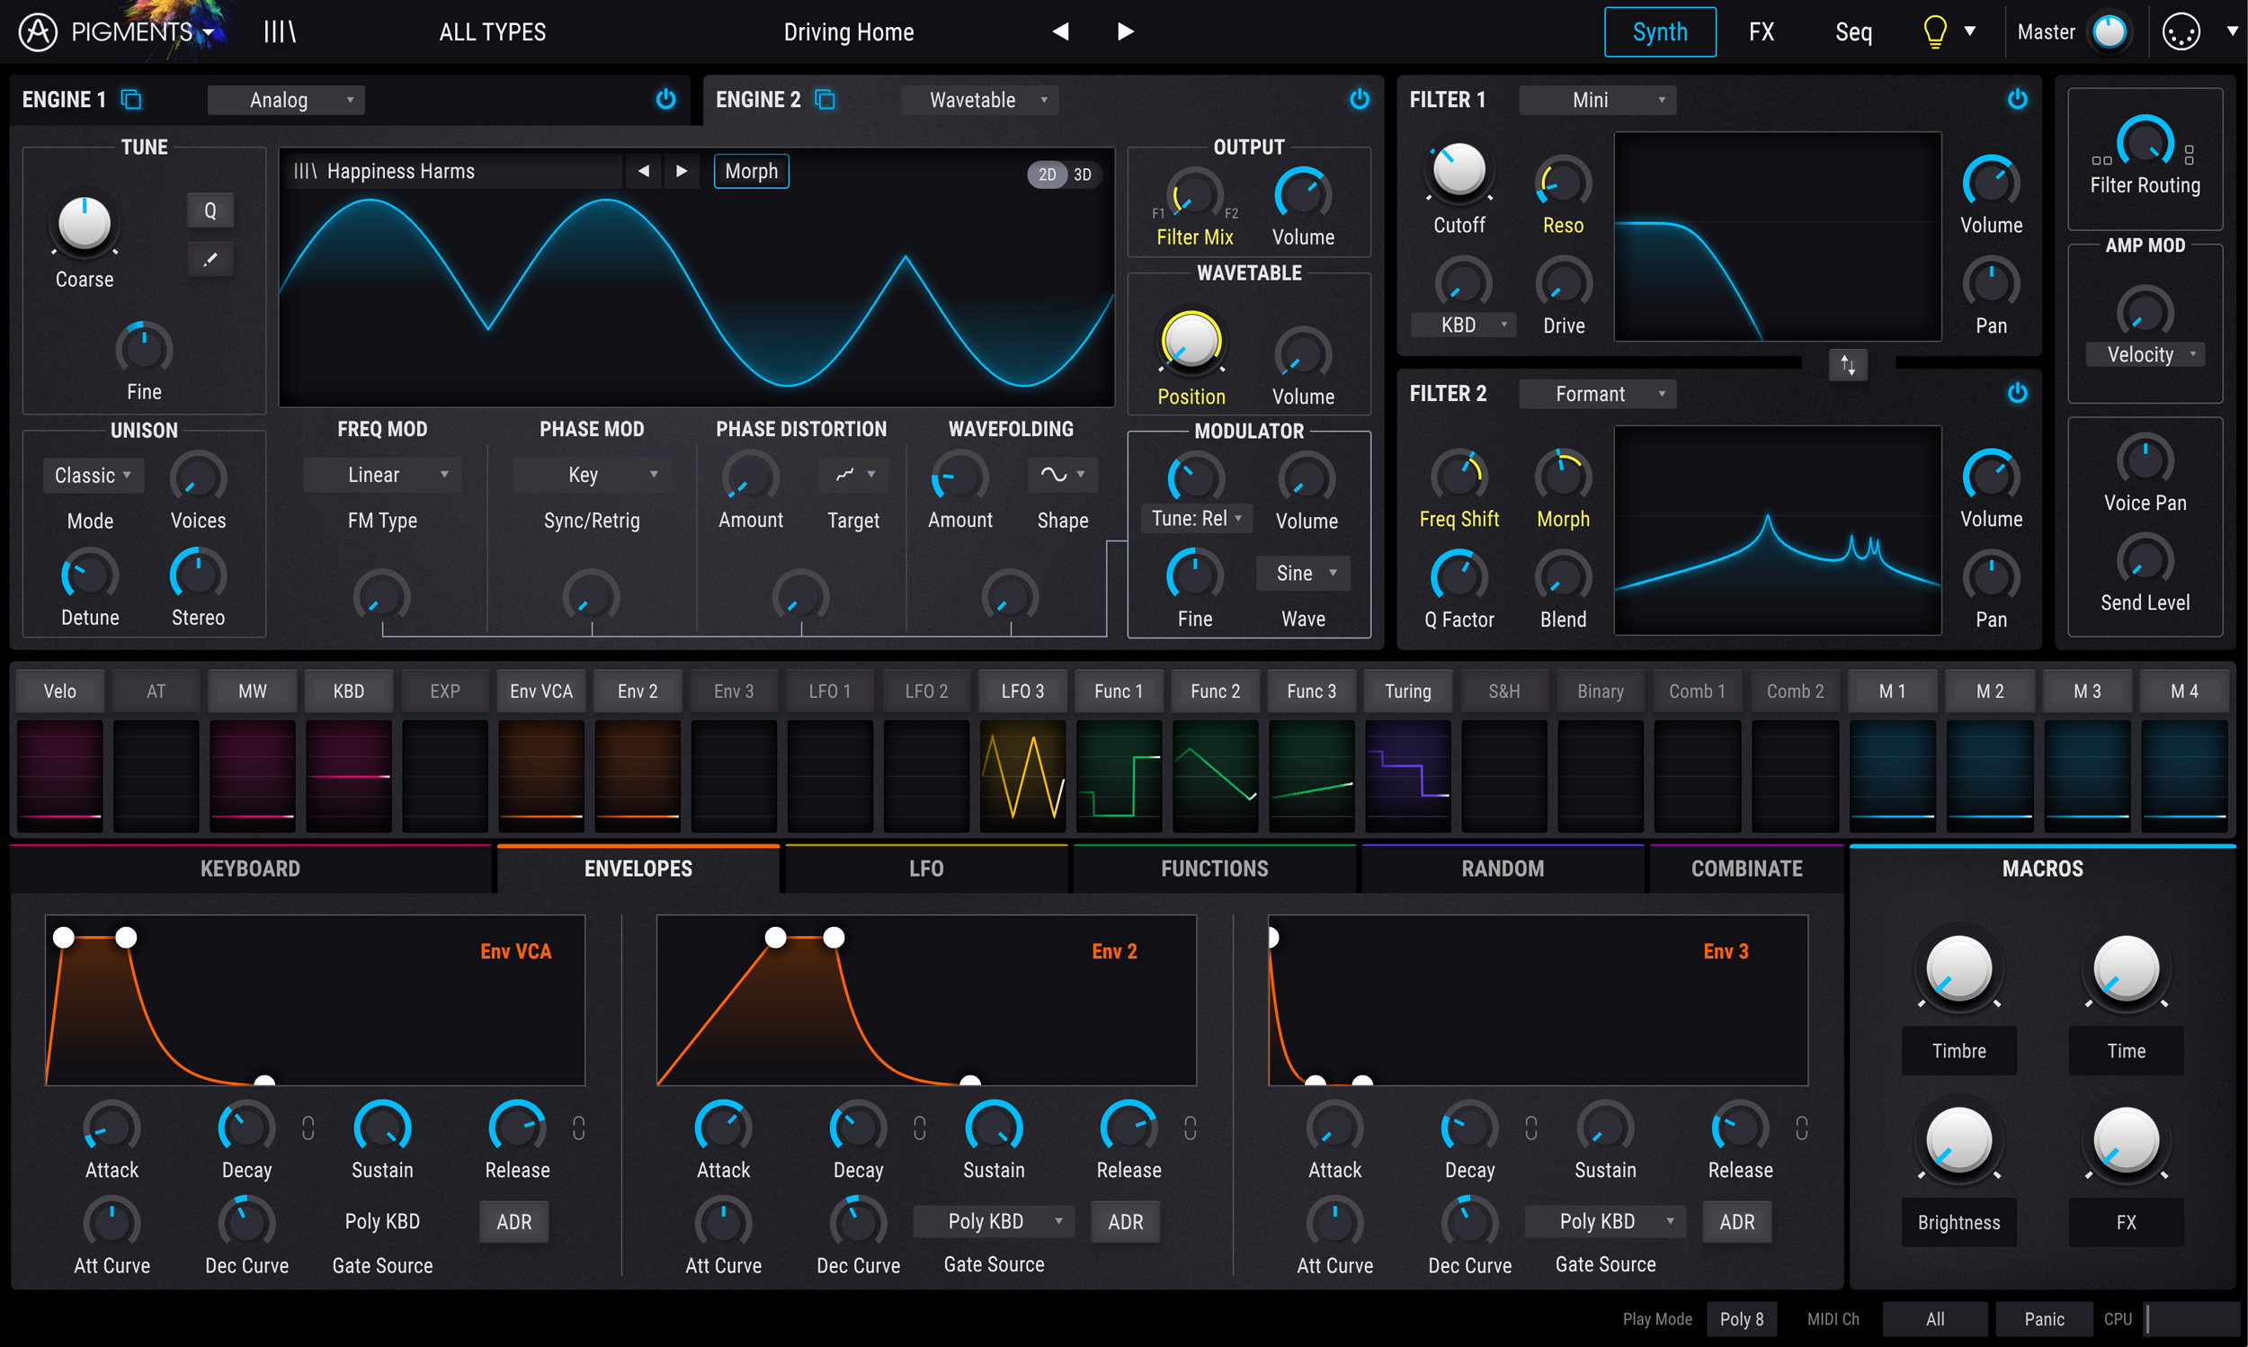The width and height of the screenshot is (2248, 1347).
Task: Toggle Filter 2 power button
Action: 2017,393
